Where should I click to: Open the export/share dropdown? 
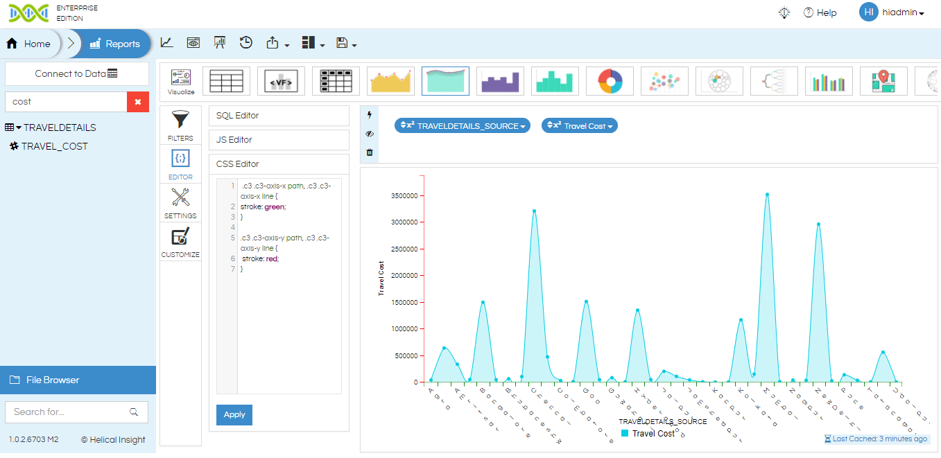pos(277,43)
